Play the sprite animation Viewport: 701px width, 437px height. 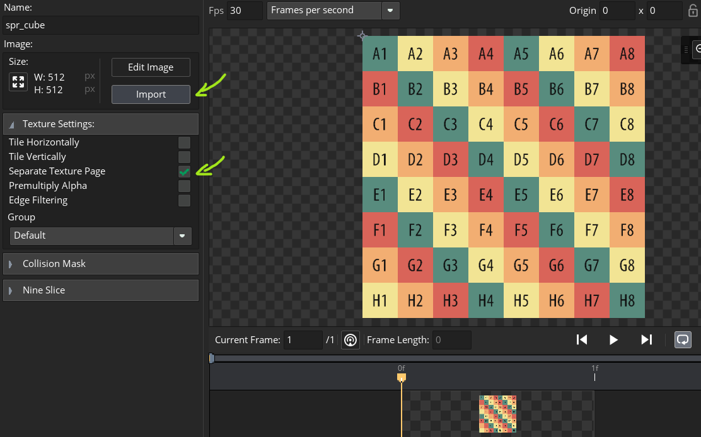point(613,339)
